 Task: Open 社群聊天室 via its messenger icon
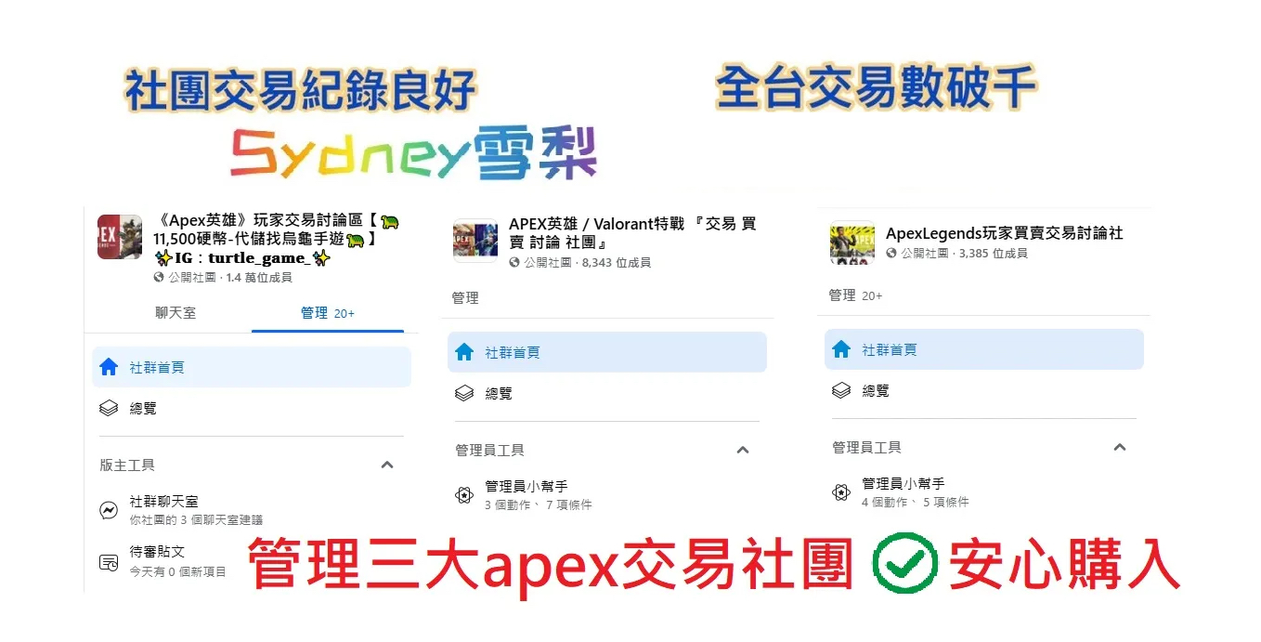click(109, 510)
